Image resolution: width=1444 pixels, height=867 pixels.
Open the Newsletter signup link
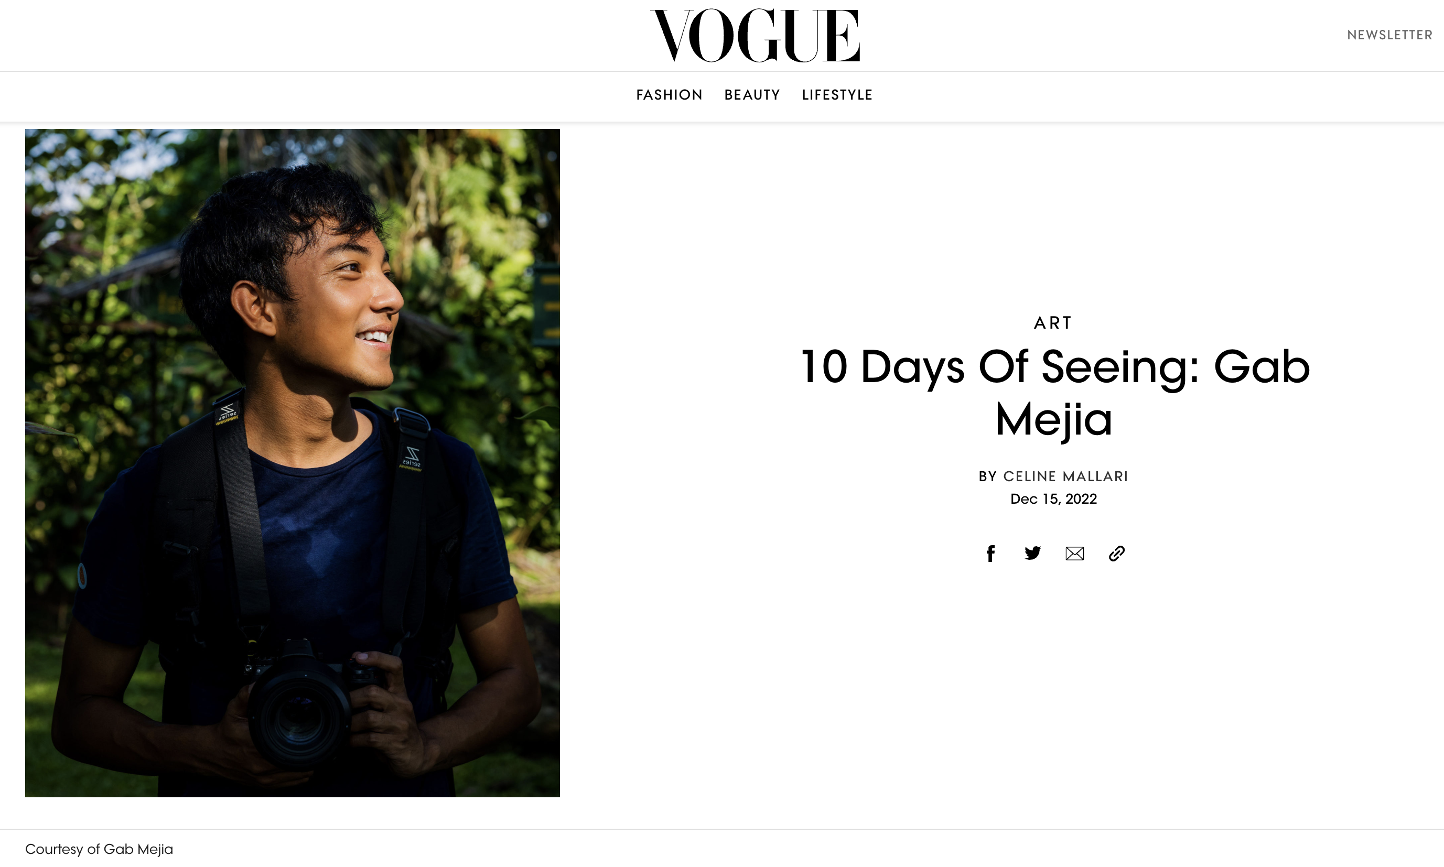pos(1389,35)
